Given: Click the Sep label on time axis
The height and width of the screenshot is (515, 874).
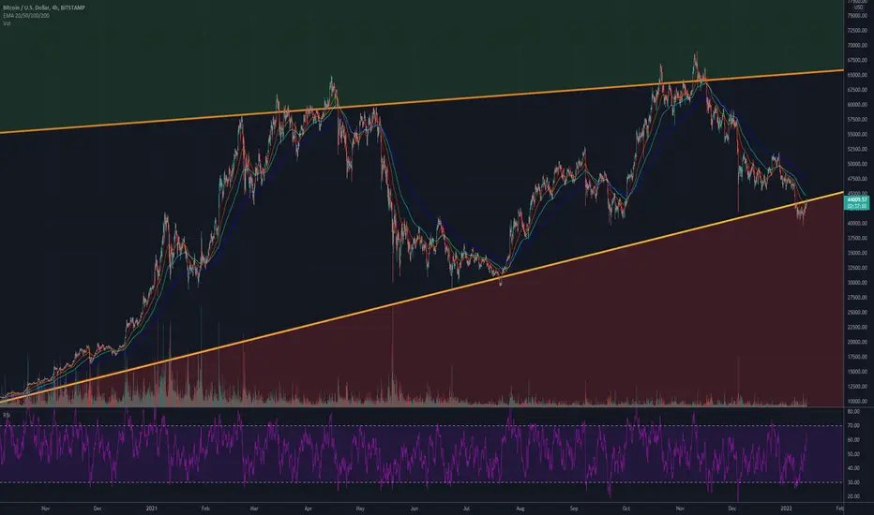Looking at the screenshot, I should (574, 508).
